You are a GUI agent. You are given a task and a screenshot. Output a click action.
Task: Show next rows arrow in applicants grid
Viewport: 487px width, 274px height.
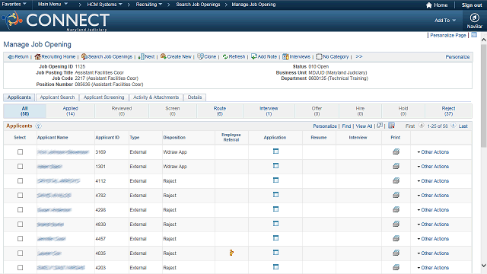(x=454, y=126)
